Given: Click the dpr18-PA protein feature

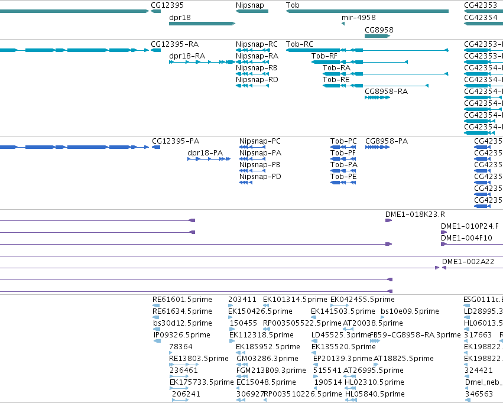Looking at the screenshot, I should (x=209, y=159).
